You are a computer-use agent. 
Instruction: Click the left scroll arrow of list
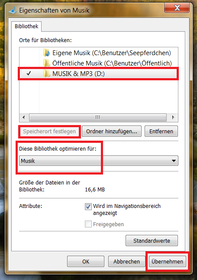point(24,117)
